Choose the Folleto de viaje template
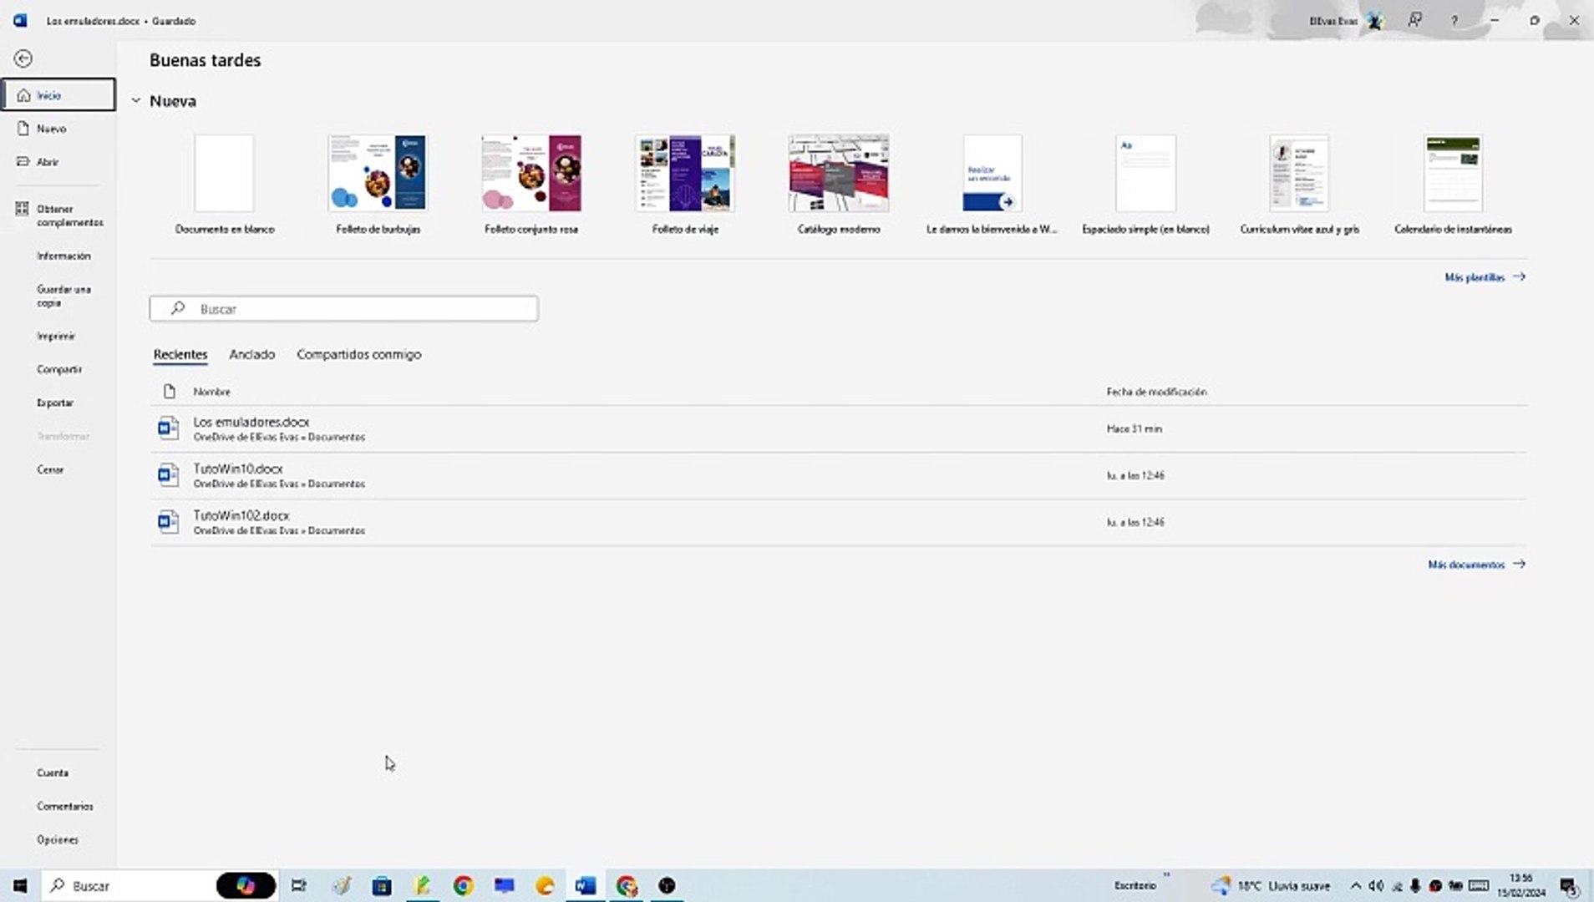 pos(685,185)
